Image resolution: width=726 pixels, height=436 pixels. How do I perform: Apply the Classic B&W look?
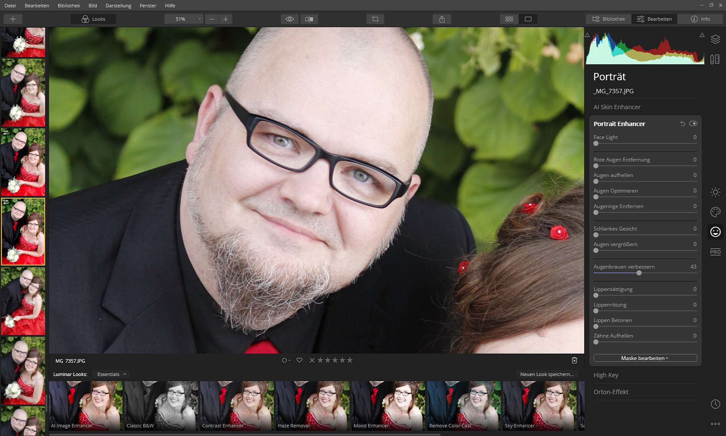tap(161, 406)
